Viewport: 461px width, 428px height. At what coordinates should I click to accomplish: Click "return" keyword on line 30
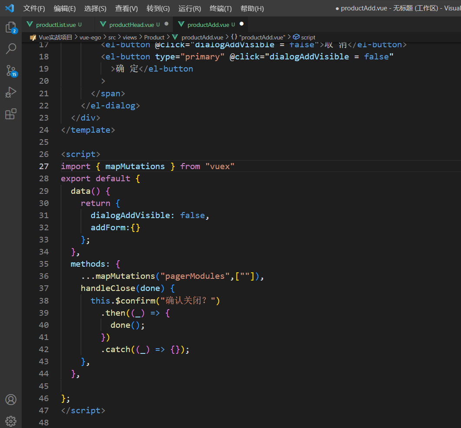click(95, 203)
